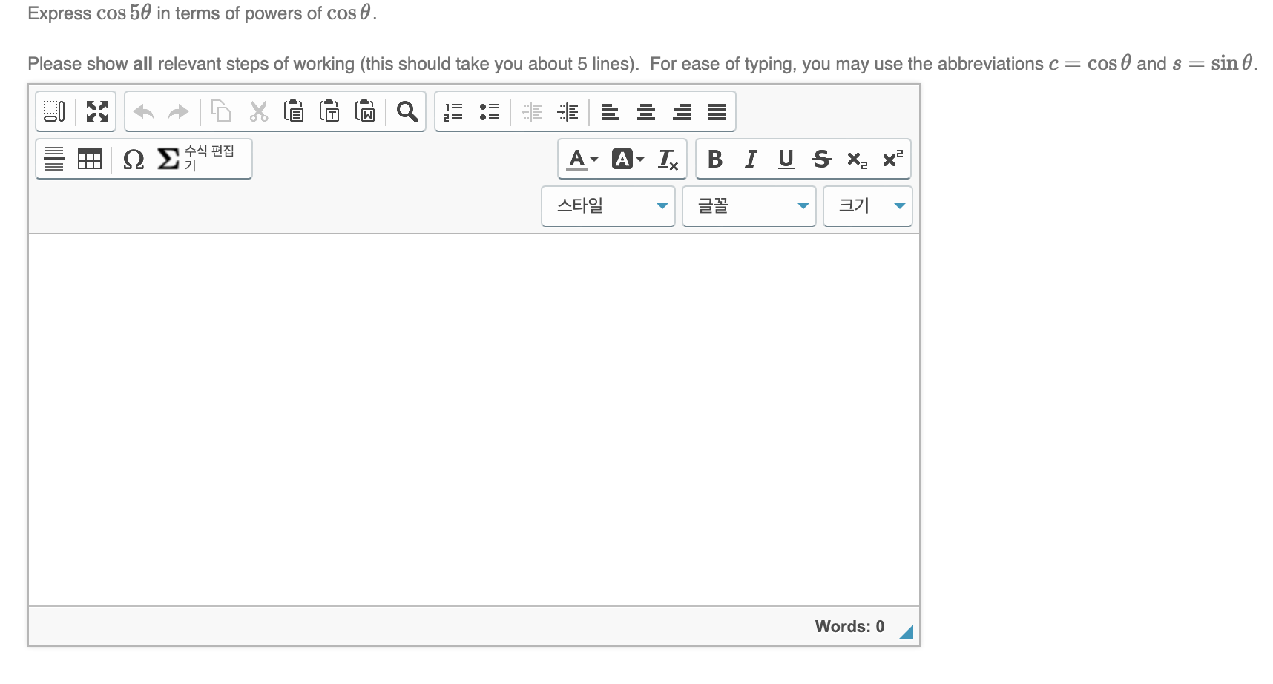The image size is (1273, 684).
Task: Center align the text
Action: (x=646, y=111)
